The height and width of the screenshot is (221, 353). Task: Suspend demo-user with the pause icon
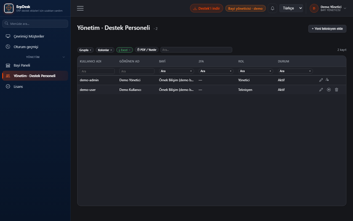point(329,90)
